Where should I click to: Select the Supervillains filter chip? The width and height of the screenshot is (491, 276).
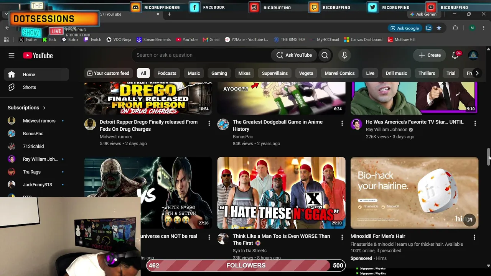coord(275,73)
